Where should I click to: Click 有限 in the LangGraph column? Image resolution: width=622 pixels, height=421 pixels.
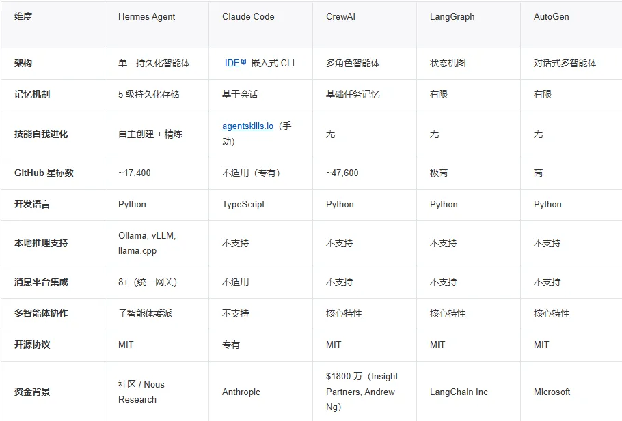coord(439,94)
